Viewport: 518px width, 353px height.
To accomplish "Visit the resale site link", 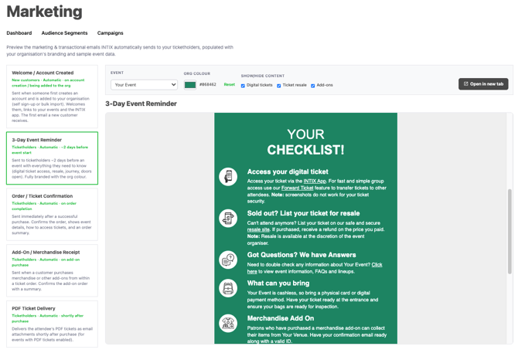I will pos(258,229).
